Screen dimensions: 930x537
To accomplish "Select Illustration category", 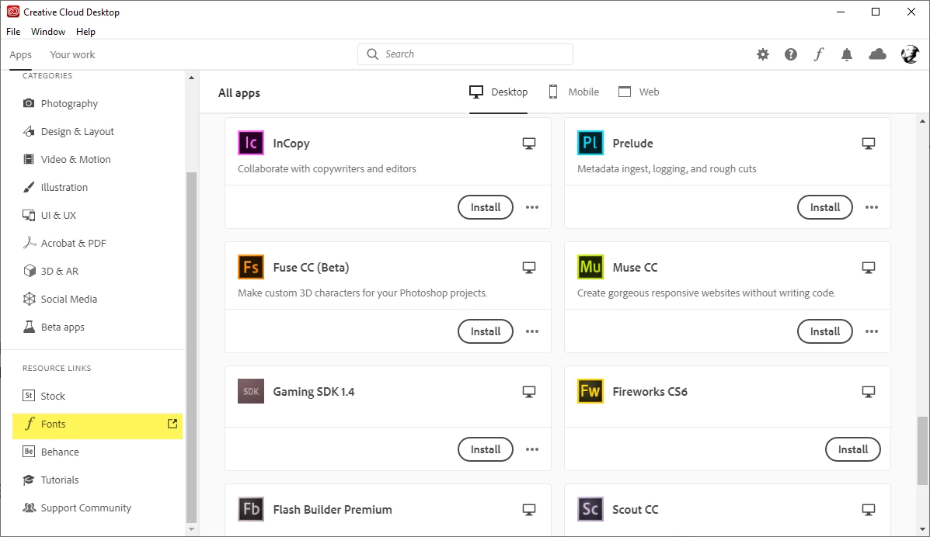I will pos(54,187).
